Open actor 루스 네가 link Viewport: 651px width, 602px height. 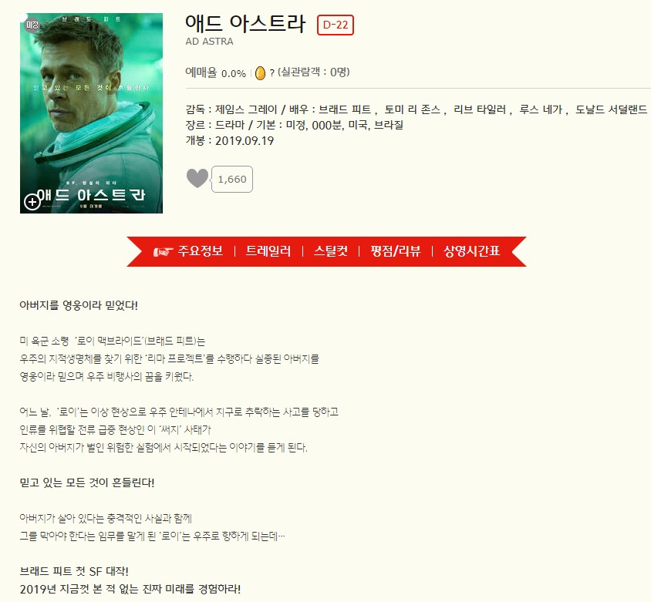[x=541, y=109]
